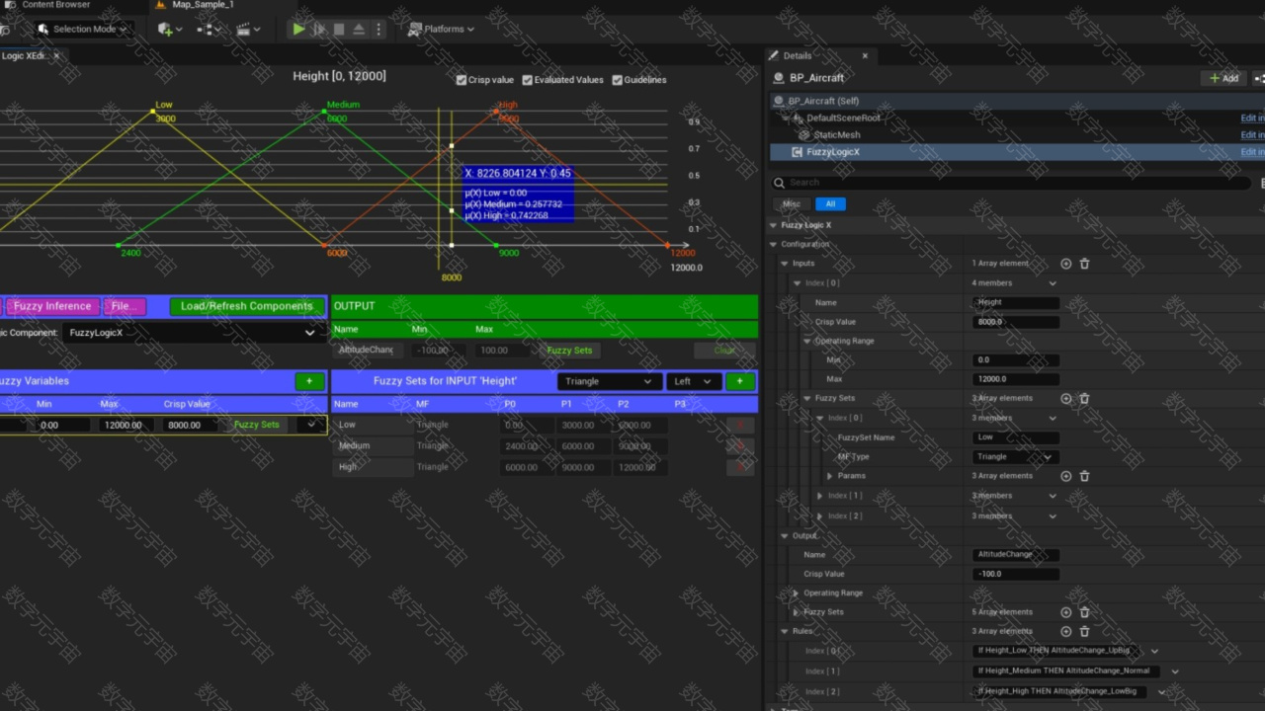Open the add content cube-plus dropdown
This screenshot has width=1265, height=711.
[168, 30]
